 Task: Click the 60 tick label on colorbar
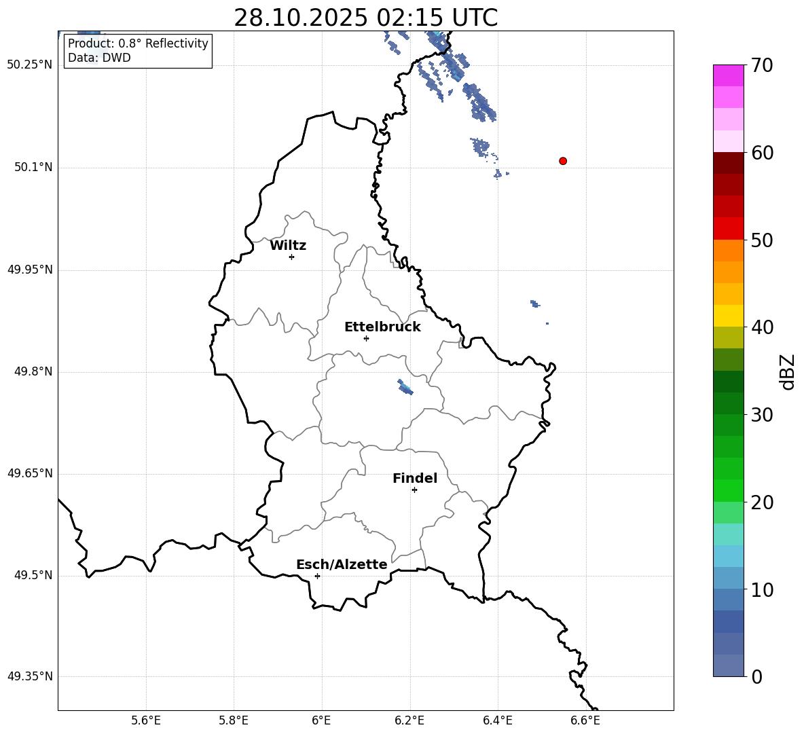(762, 153)
